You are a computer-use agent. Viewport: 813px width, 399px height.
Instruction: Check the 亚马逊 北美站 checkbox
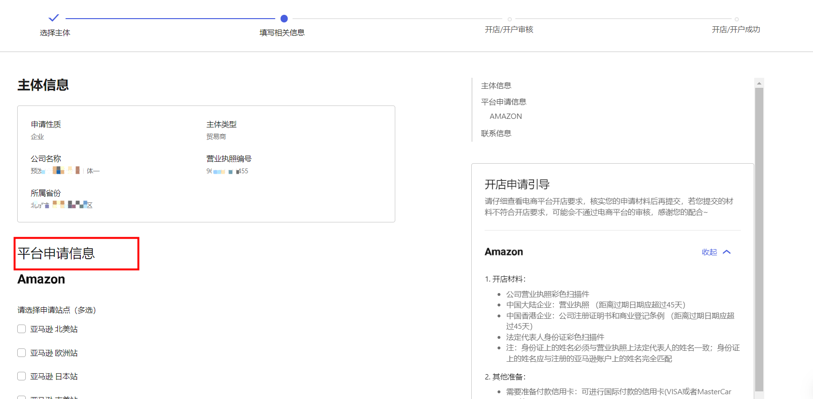pos(22,329)
